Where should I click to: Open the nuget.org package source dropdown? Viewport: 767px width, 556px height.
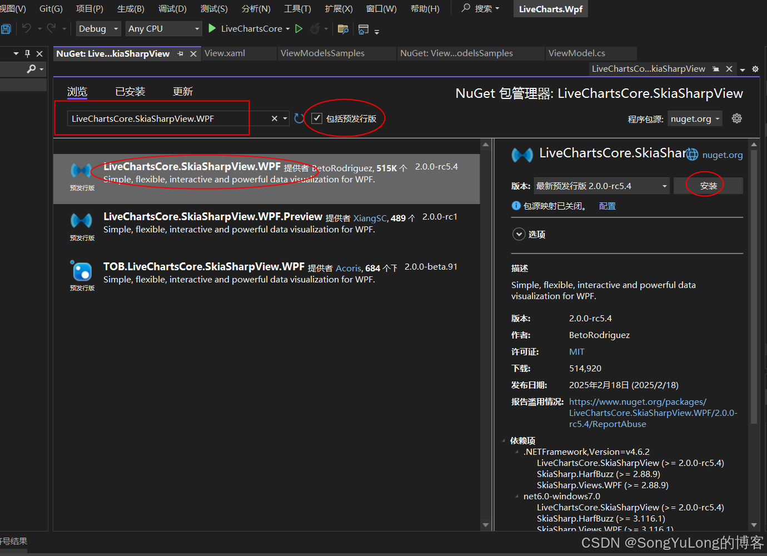[x=695, y=118]
